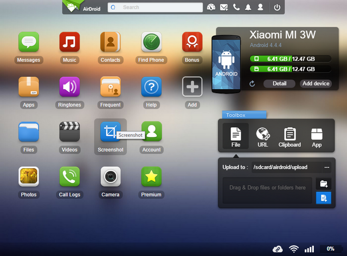Screen dimensions: 347x256
Task: Launch the Find Phone radar icon
Action: (151, 42)
